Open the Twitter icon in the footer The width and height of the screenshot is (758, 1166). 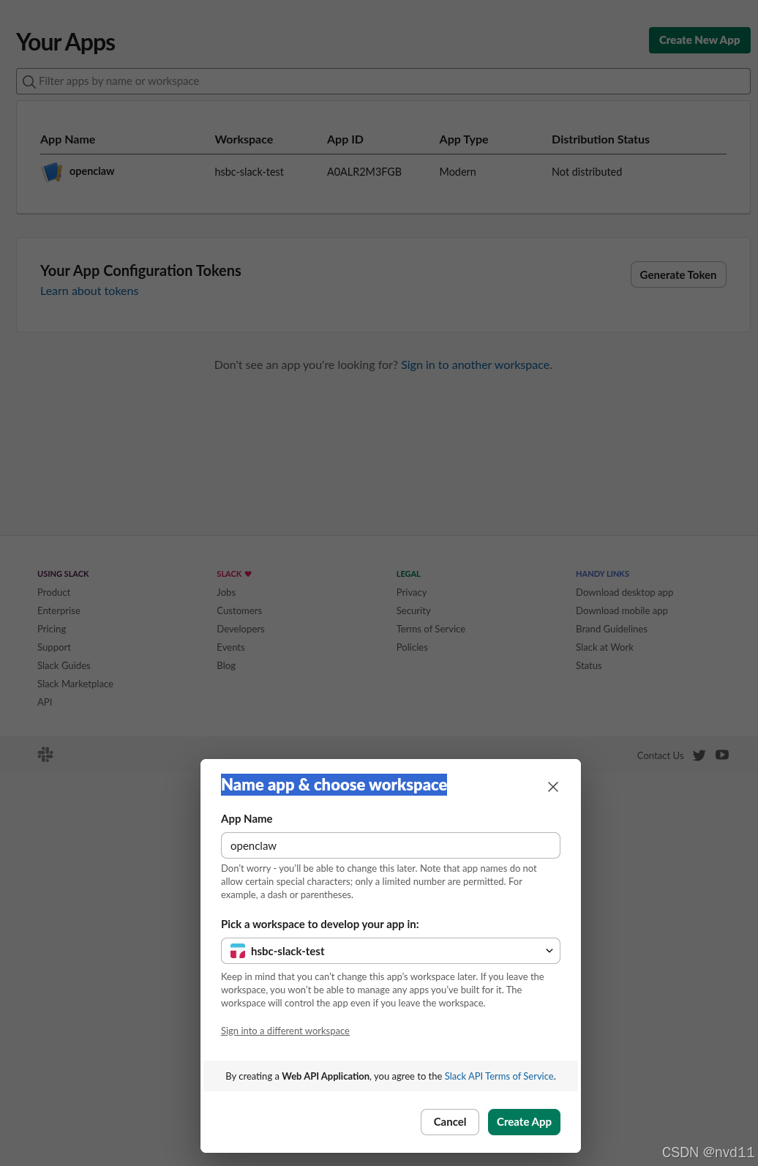pyautogui.click(x=699, y=755)
